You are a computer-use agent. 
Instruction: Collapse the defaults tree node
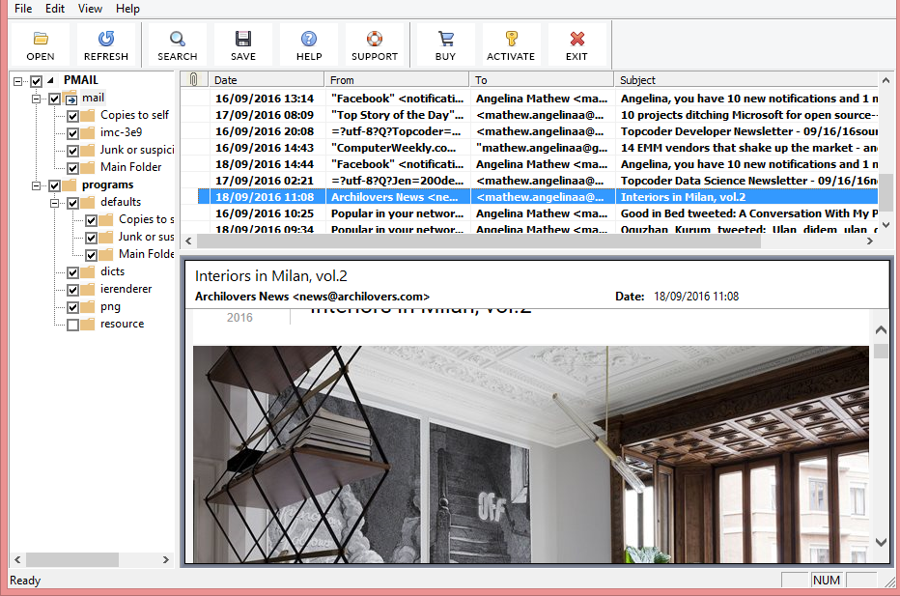[x=54, y=203]
